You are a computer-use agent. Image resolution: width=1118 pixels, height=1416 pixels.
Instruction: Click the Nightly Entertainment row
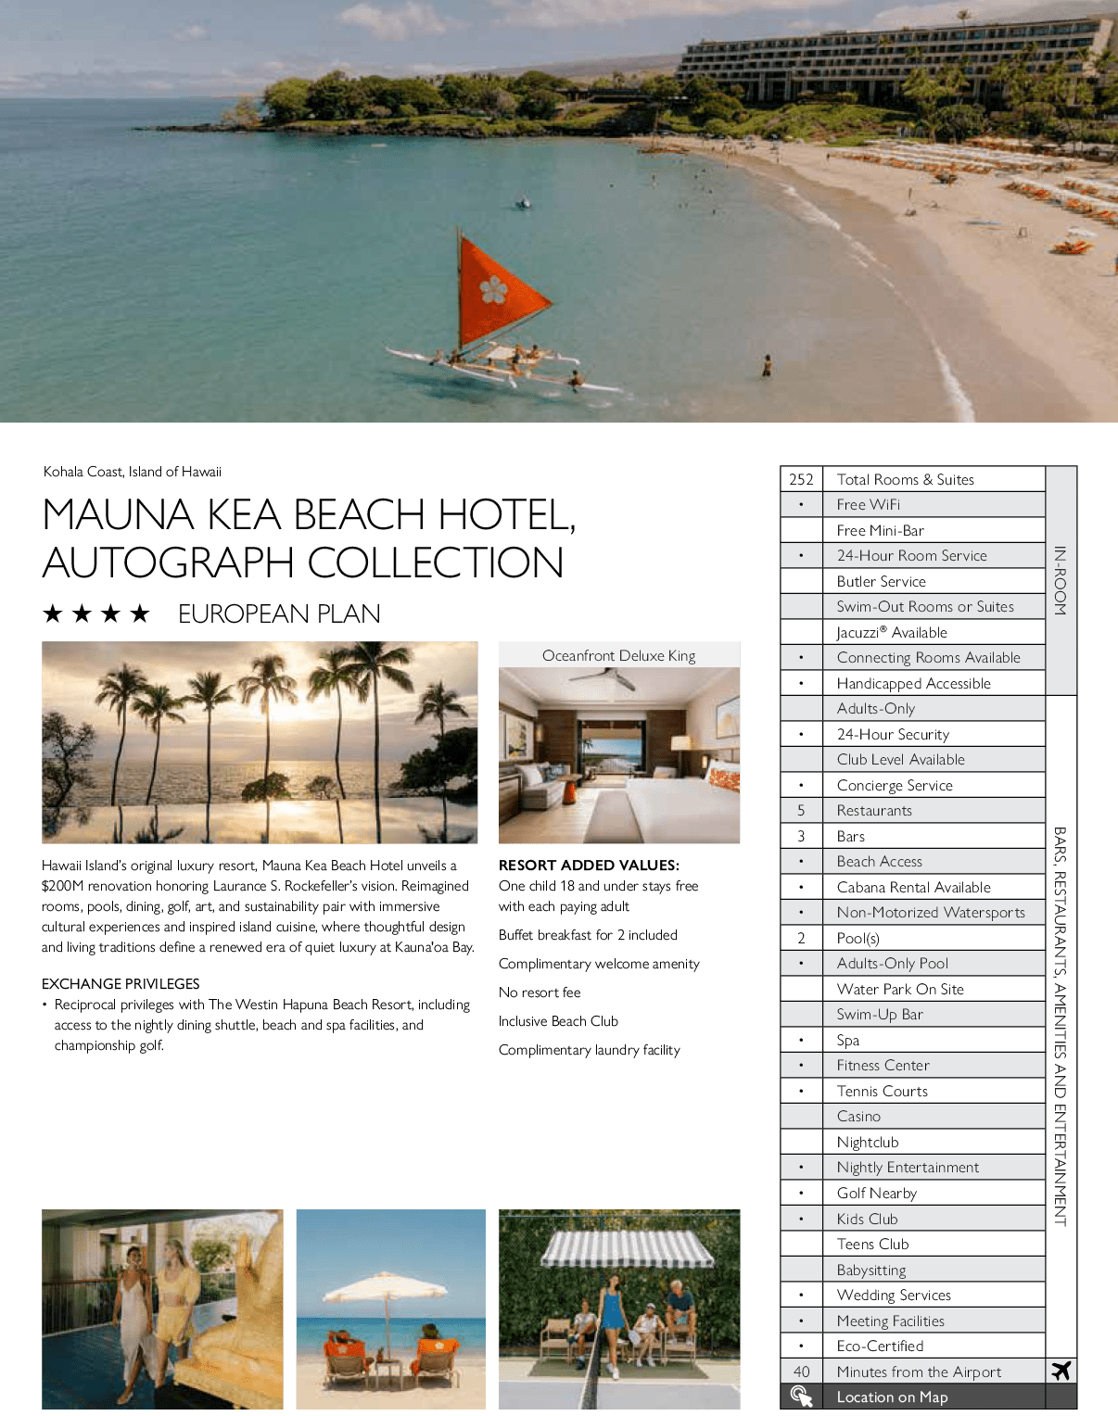coord(913,1167)
